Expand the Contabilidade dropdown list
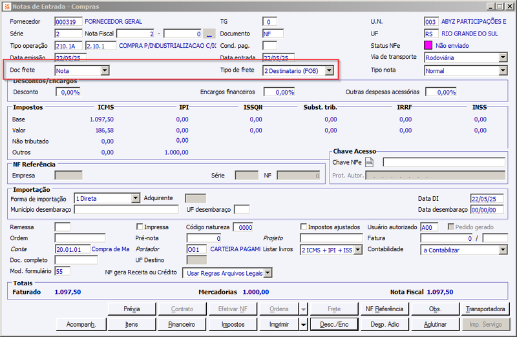517x337 pixels. tap(503, 250)
